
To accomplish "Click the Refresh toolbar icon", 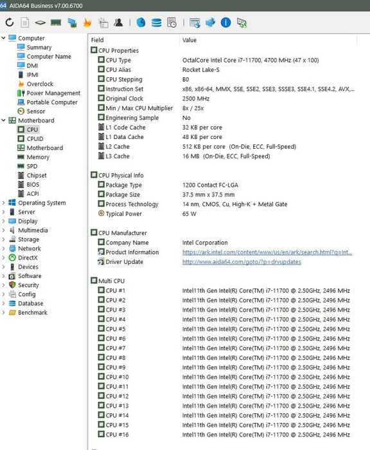I will click(10, 23).
